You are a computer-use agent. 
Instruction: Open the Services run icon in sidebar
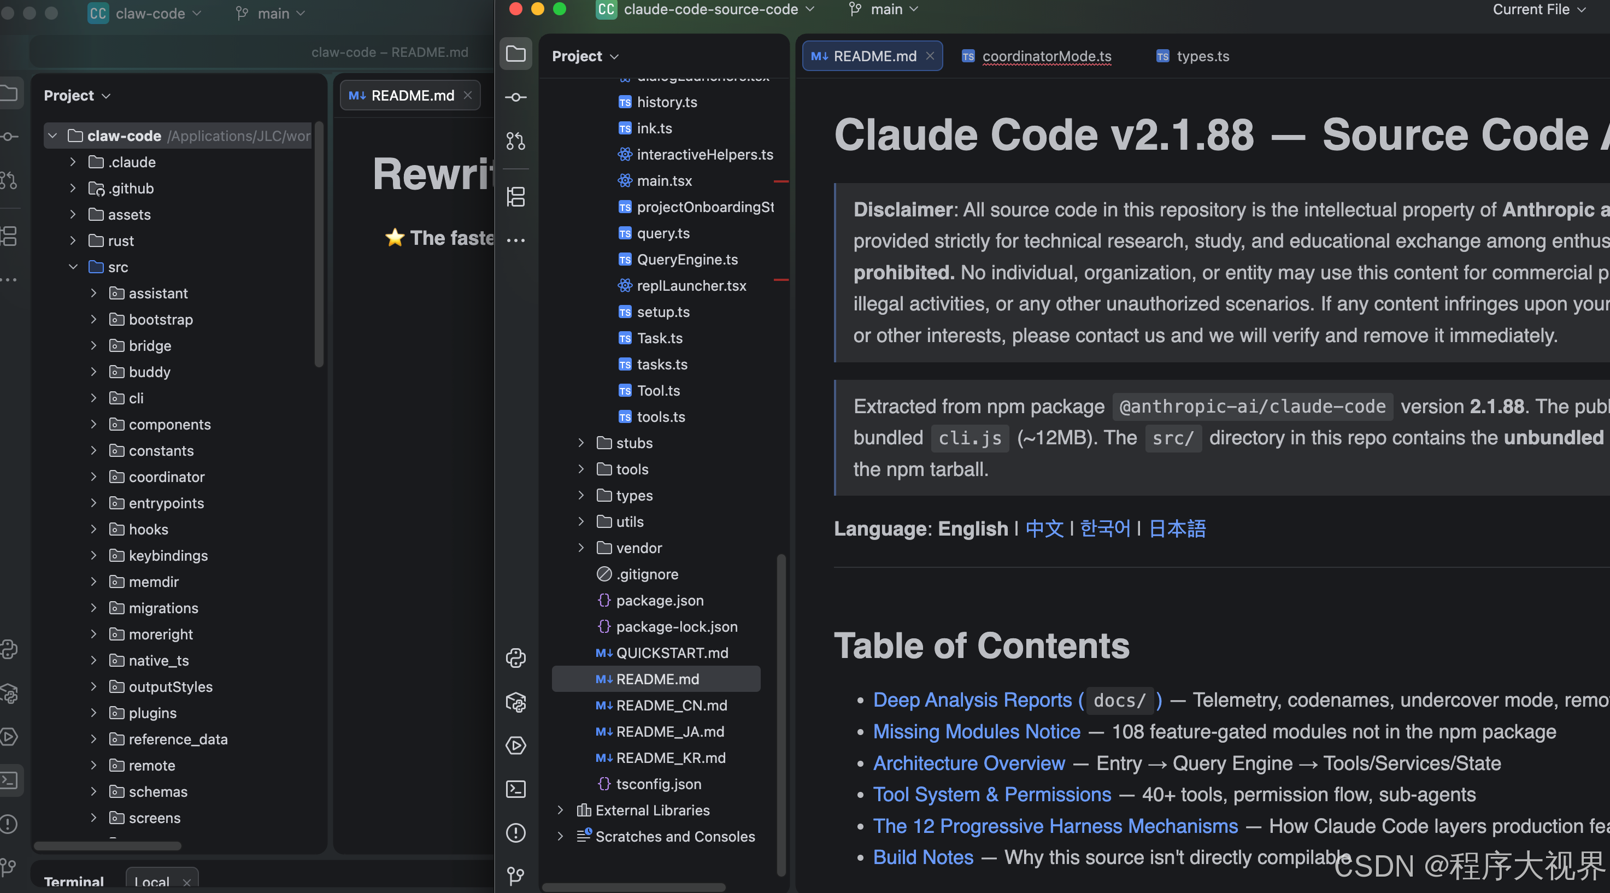(515, 745)
